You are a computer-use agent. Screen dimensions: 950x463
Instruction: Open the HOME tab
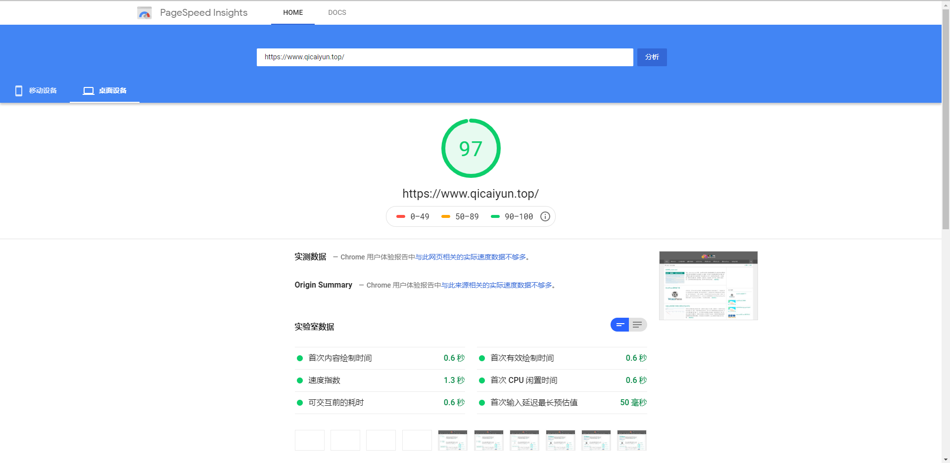coord(293,12)
